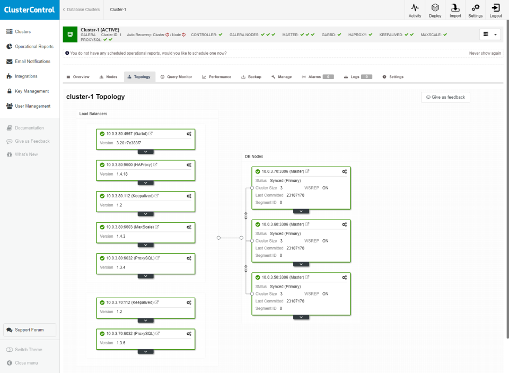Click the ClusterControl logo
This screenshot has height=373, width=509.
click(x=30, y=10)
